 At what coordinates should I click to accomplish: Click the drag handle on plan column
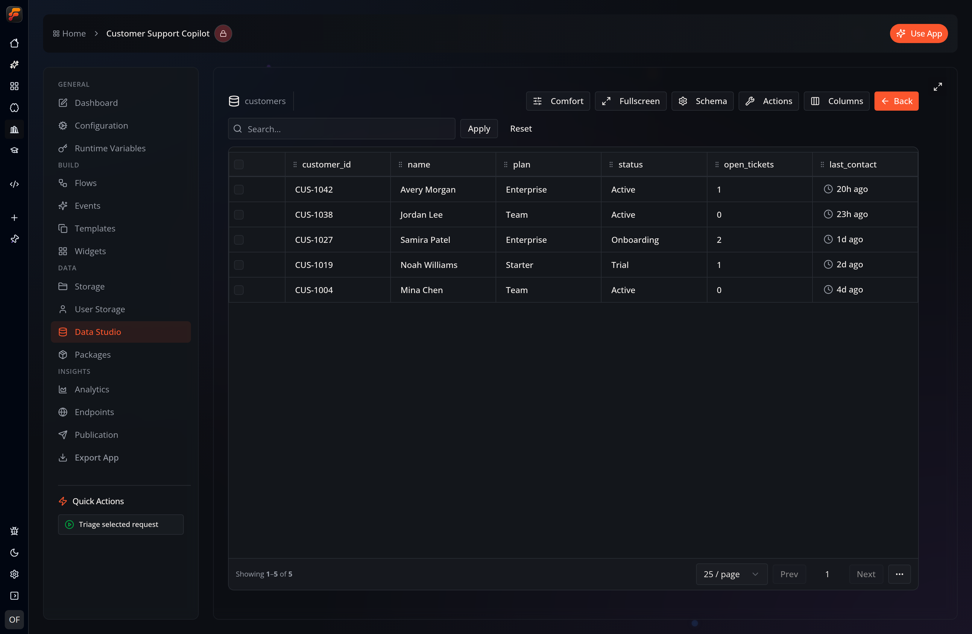[x=506, y=164]
